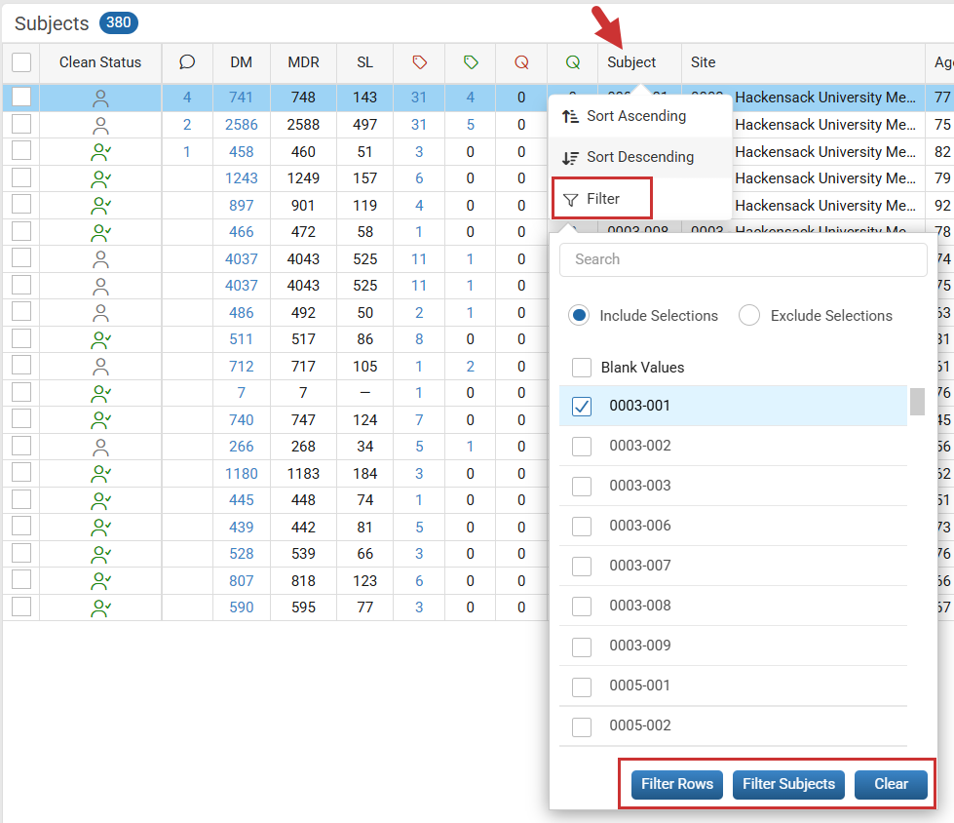
Task: Click green clean status icon in DM 590 row
Action: click(100, 607)
